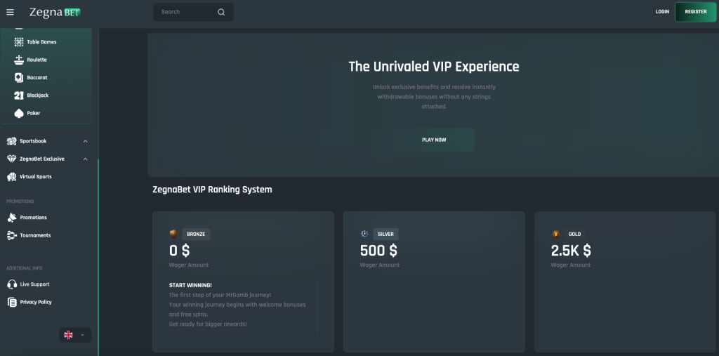
Task: Open the language selector dropdown arrow
Action: tap(83, 335)
